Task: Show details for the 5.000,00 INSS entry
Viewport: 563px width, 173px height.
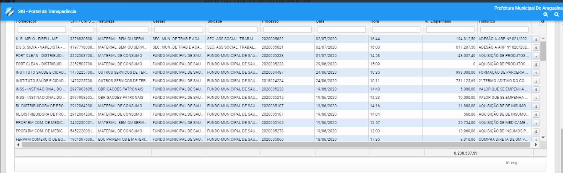Action: (x=536, y=89)
